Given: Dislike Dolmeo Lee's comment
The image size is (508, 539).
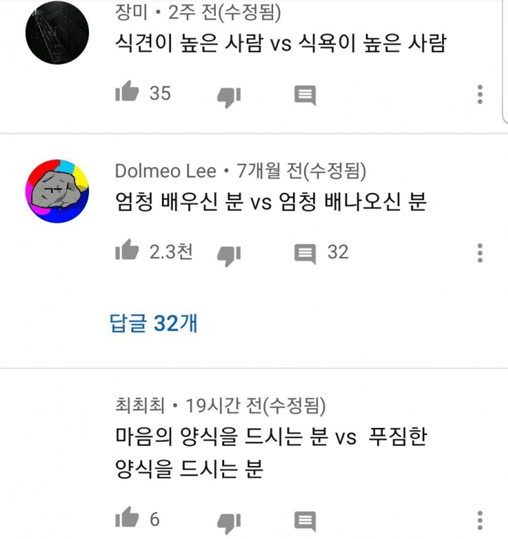Looking at the screenshot, I should tap(229, 256).
